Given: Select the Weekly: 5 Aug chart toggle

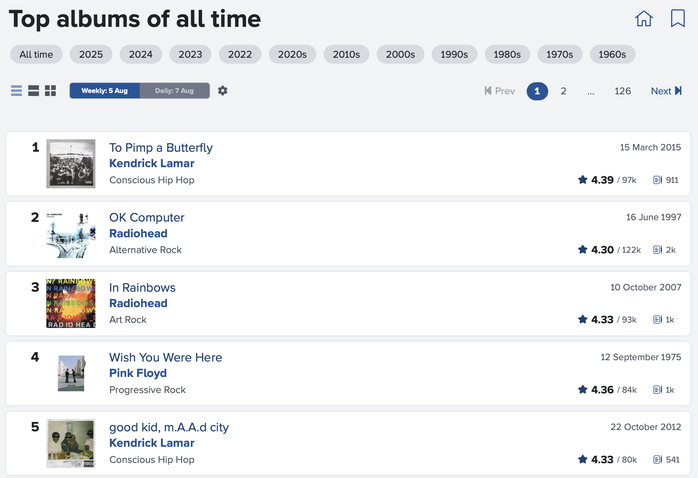Looking at the screenshot, I should click(x=105, y=91).
